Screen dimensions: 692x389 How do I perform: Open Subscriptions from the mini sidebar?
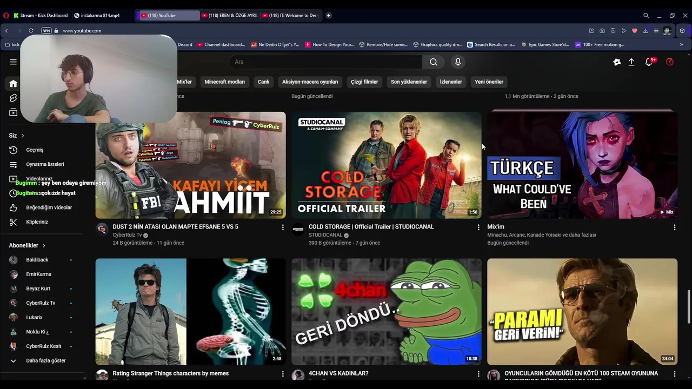point(13,112)
